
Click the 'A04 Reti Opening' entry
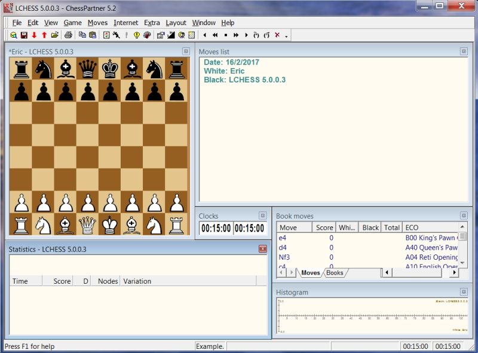coord(431,257)
